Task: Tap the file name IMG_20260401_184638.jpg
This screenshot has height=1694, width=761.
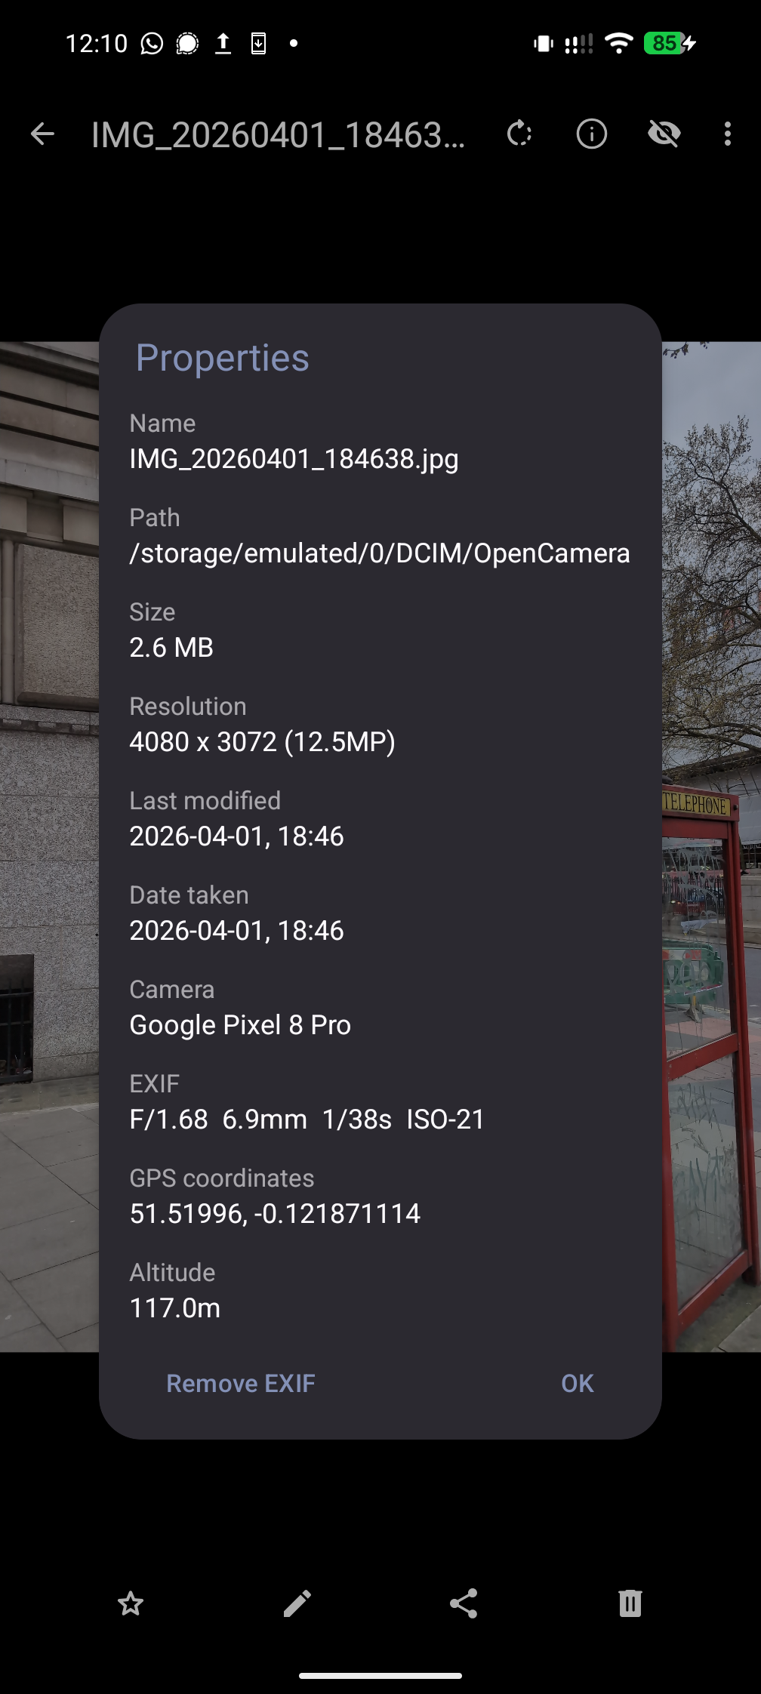Action: [x=294, y=459]
